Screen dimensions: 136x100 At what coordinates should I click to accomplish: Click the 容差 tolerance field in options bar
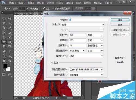[x=22, y=9]
